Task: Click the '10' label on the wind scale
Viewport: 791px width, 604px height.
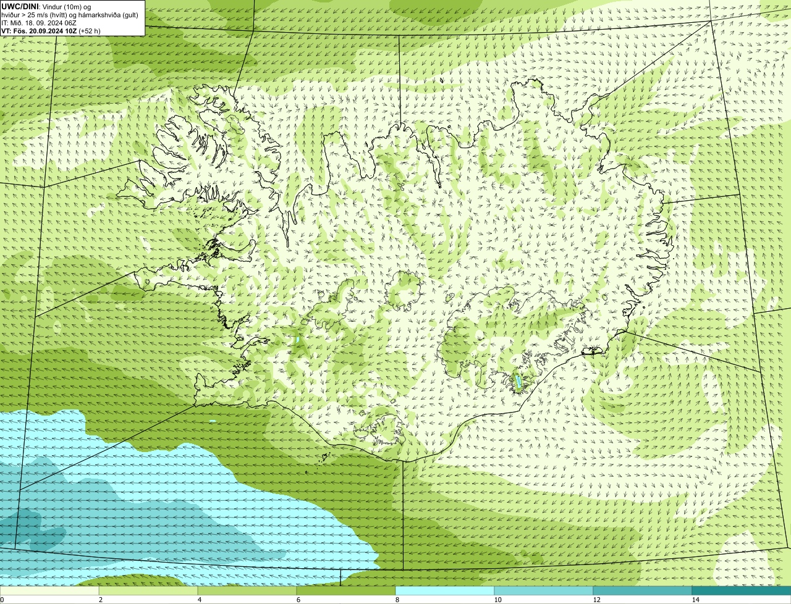Action: pos(497,600)
